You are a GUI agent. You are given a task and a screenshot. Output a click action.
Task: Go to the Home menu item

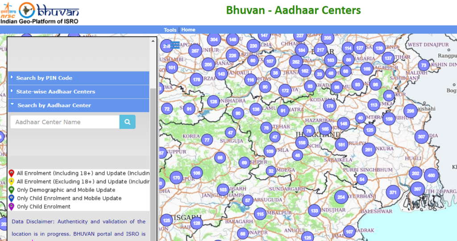(x=188, y=30)
